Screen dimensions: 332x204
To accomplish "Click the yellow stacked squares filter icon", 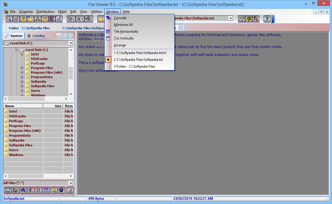I will 54,190.
